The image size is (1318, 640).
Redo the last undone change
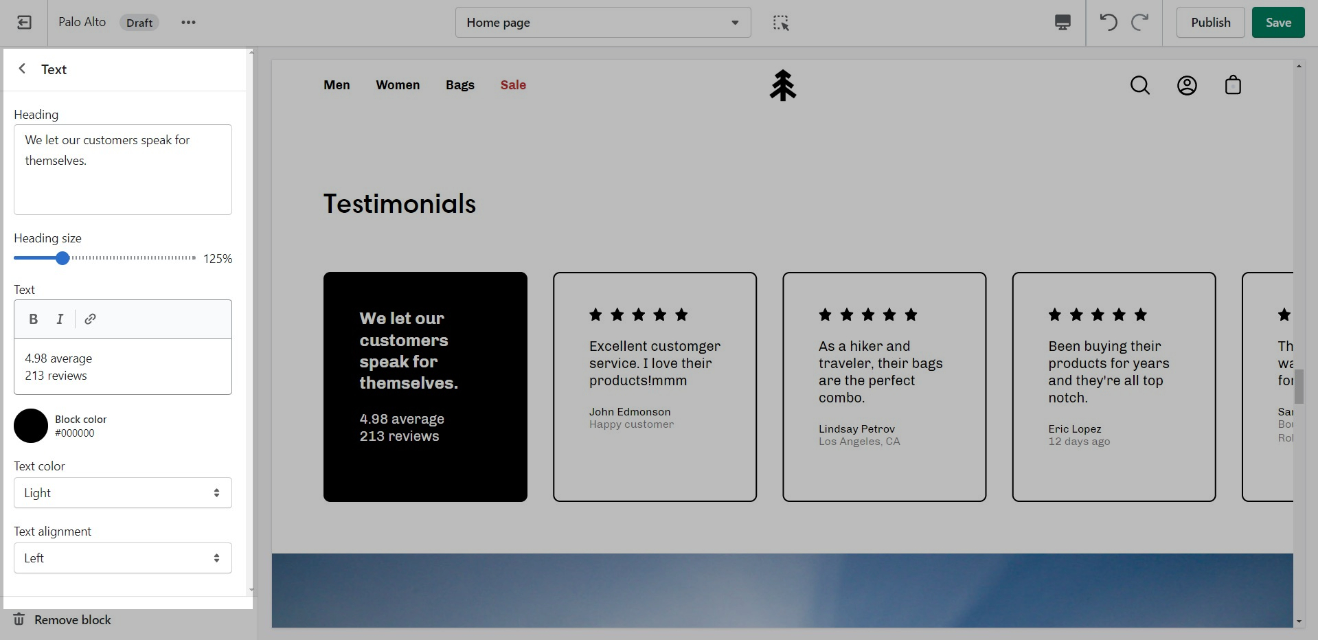(x=1140, y=23)
